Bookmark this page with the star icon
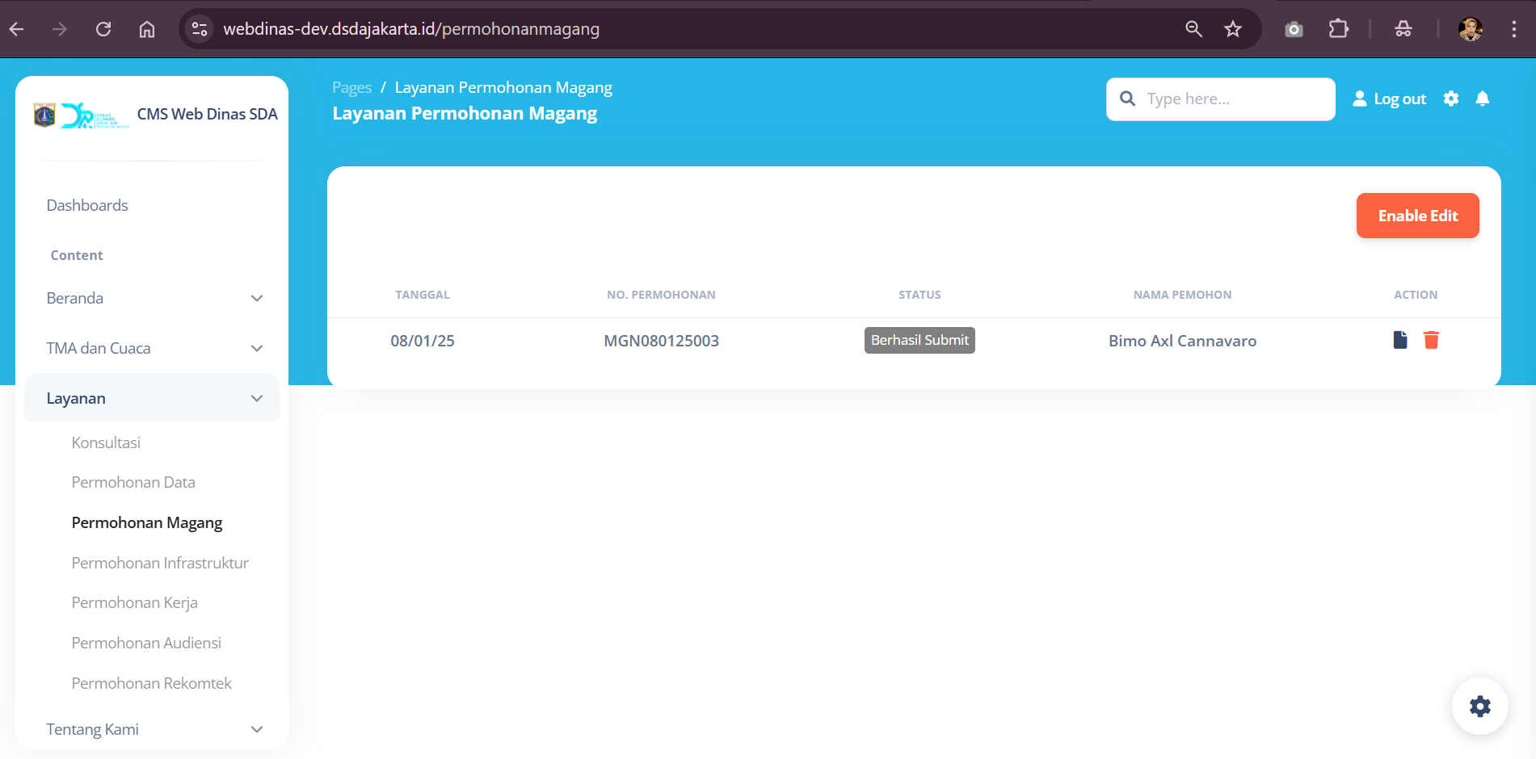 1232,29
